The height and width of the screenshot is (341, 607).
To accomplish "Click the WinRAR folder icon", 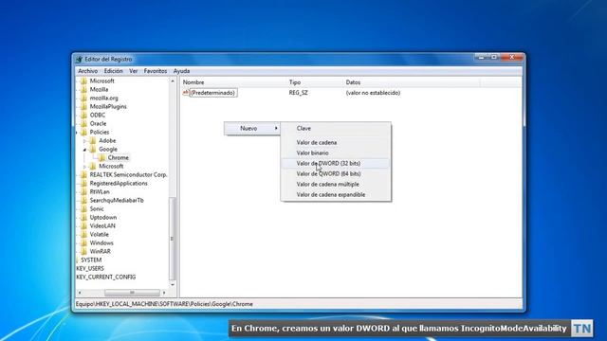I will click(x=83, y=251).
